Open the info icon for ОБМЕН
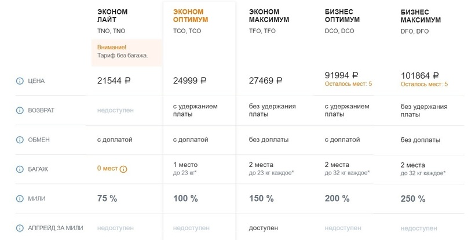 click(x=20, y=140)
